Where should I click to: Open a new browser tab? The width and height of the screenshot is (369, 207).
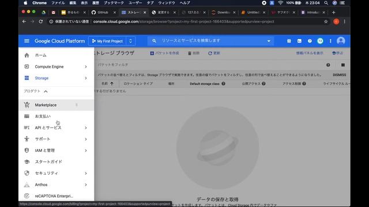[x=333, y=13]
